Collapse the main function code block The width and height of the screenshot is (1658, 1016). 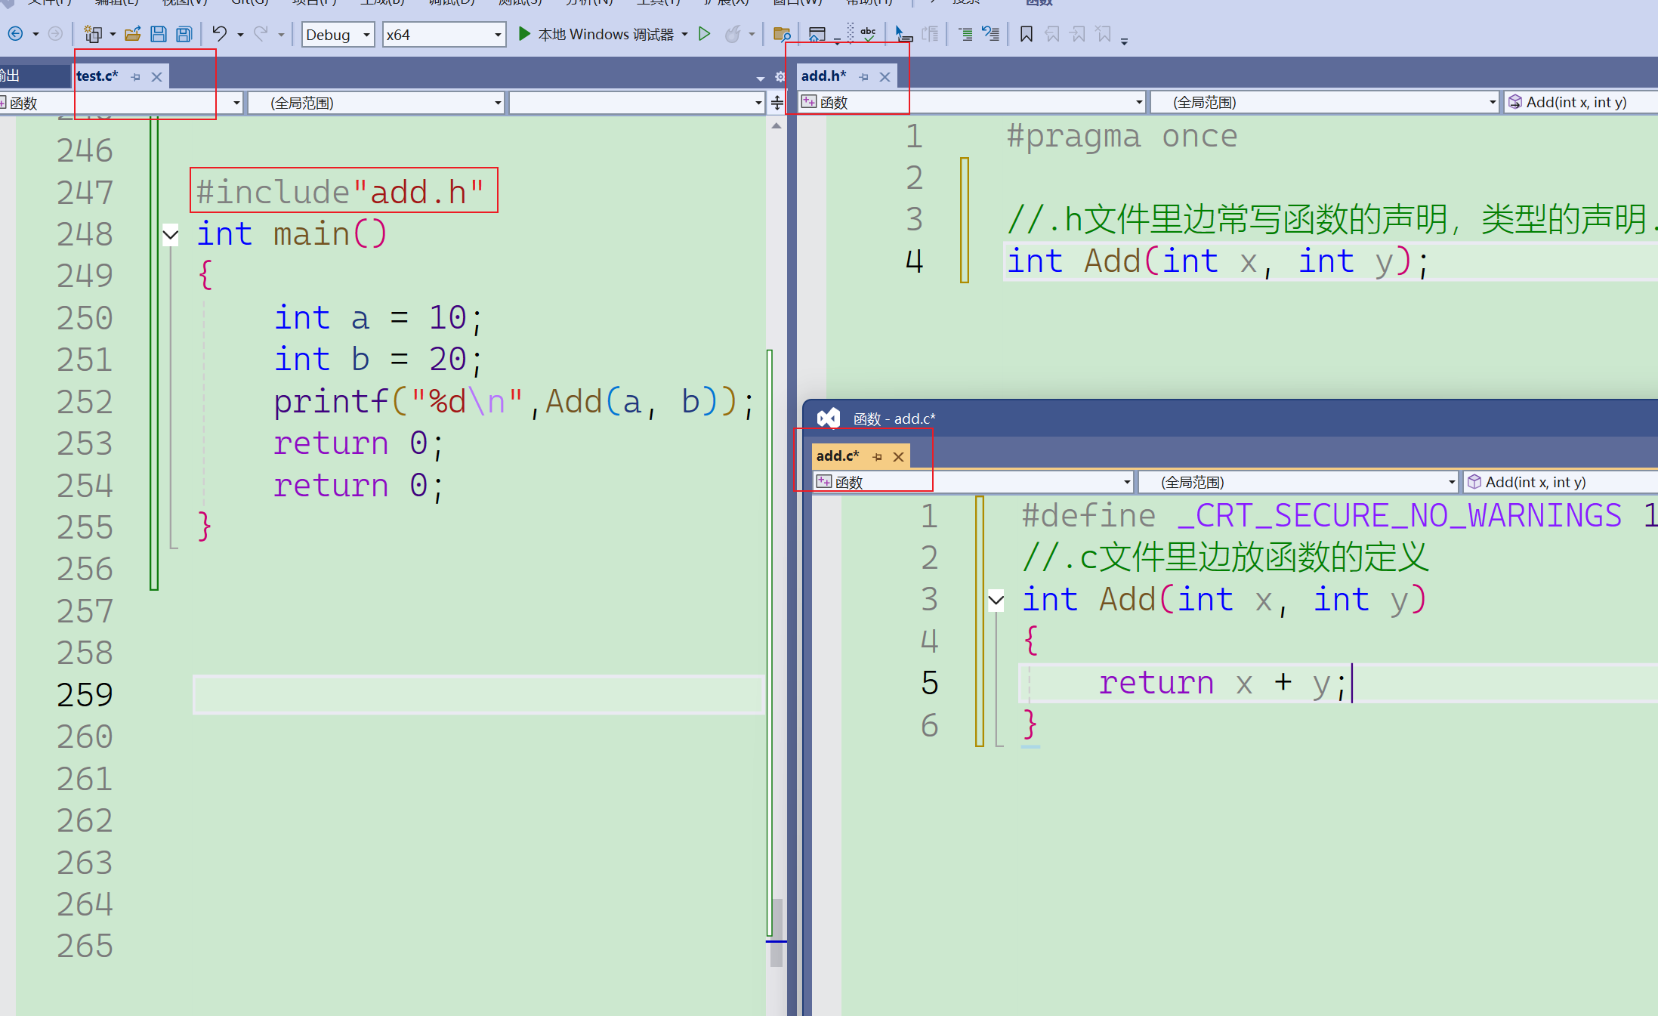(171, 235)
